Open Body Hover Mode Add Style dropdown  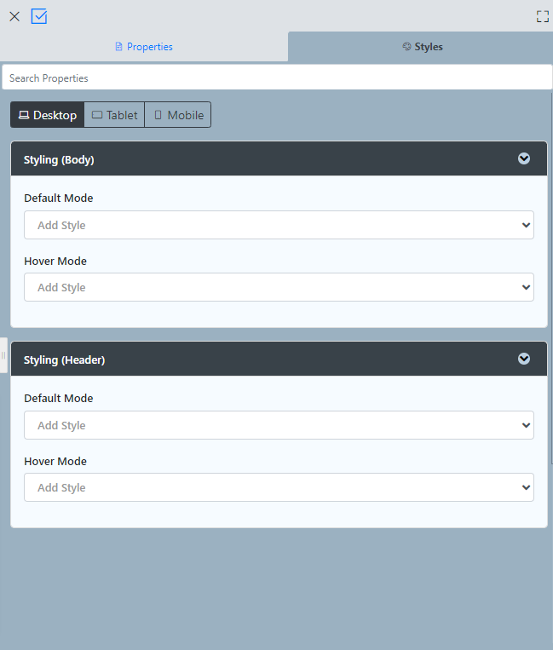coord(279,287)
